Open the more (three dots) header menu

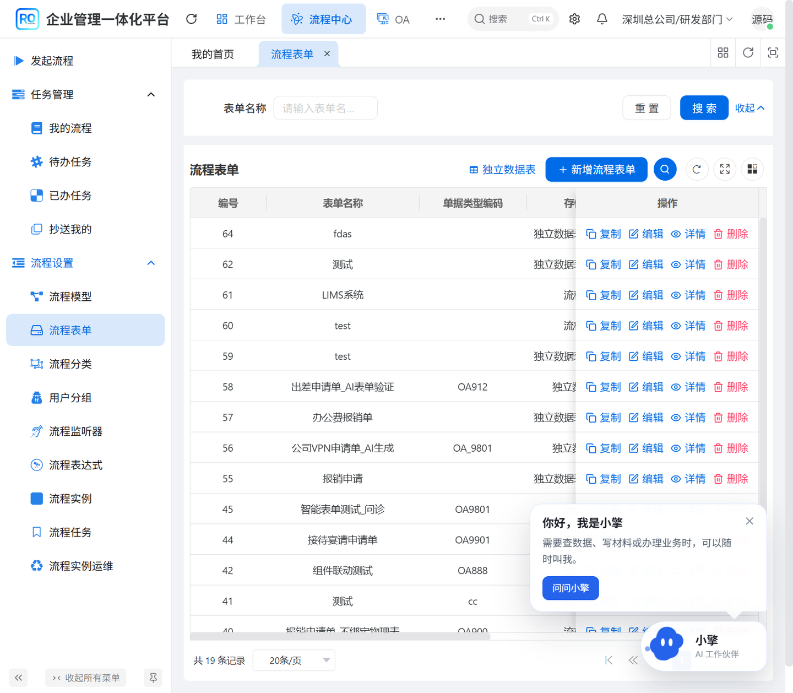pos(440,19)
